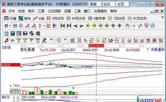Click the 客服 customer service button
The height and width of the screenshot is (102, 166).
pyautogui.click(x=95, y=4)
